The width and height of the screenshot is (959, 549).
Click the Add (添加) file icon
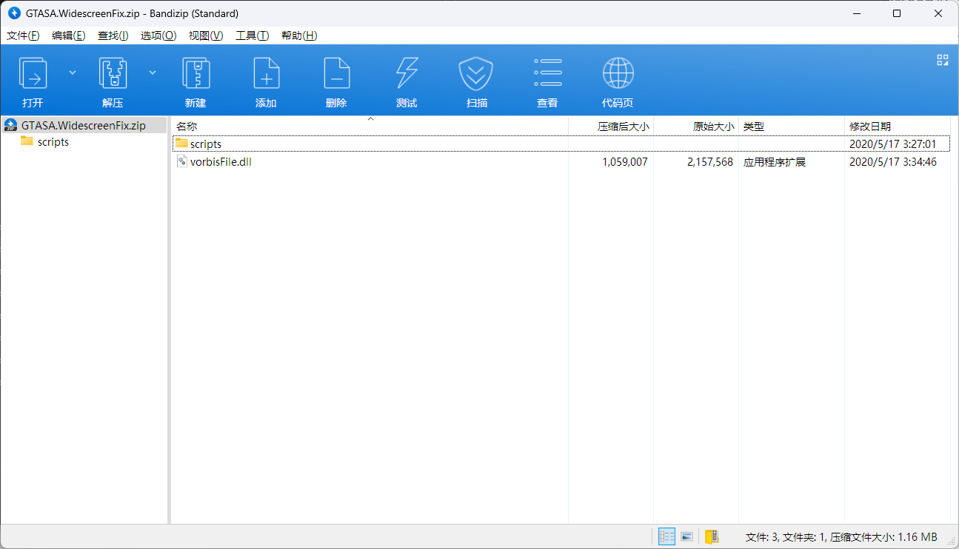(x=266, y=74)
